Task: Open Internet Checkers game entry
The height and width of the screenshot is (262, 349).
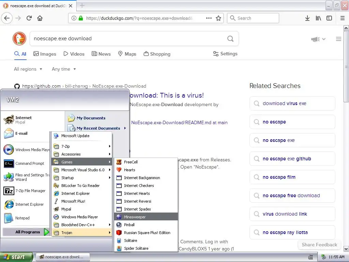Action: click(146, 185)
